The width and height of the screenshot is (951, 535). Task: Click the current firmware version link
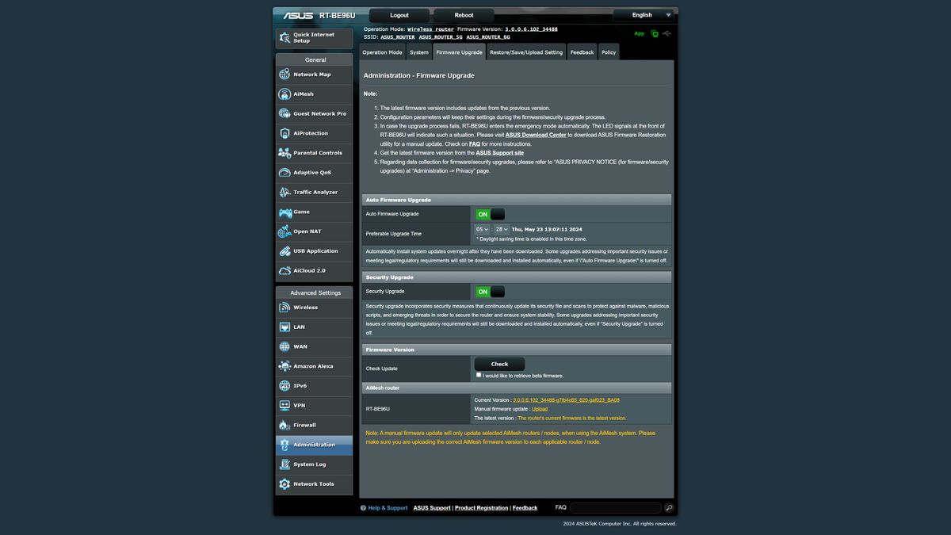[x=566, y=400]
